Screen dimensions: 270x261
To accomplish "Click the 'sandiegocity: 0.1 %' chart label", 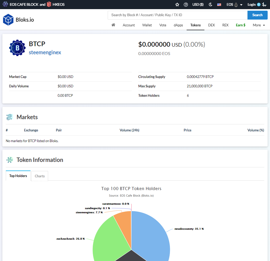I will coord(97,208).
